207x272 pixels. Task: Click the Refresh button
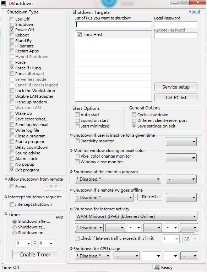[x=150, y=197]
